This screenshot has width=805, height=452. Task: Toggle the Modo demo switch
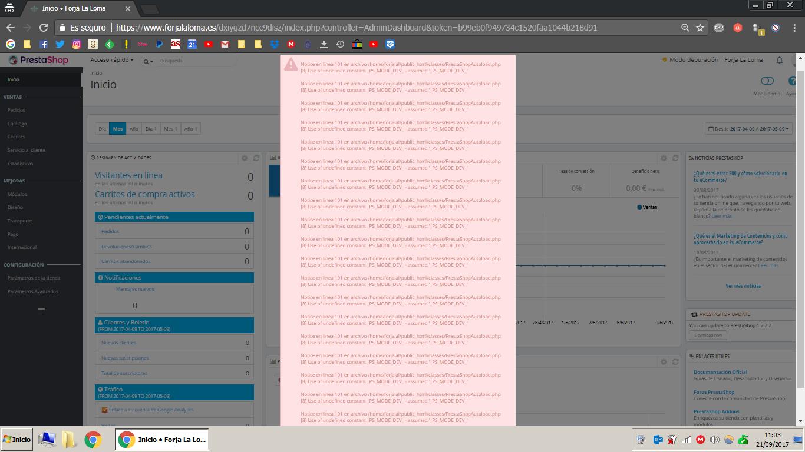coord(767,81)
